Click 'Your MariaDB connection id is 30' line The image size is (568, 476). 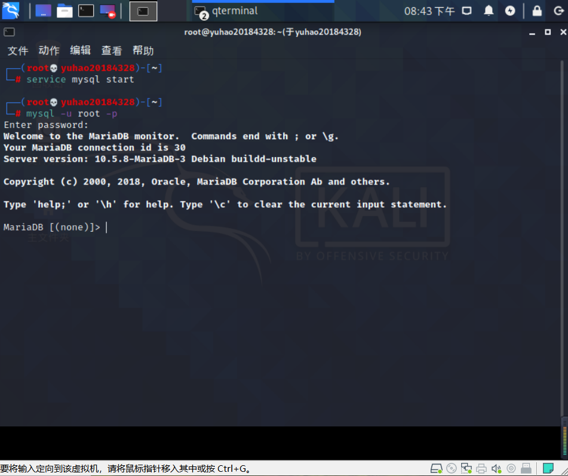point(94,148)
